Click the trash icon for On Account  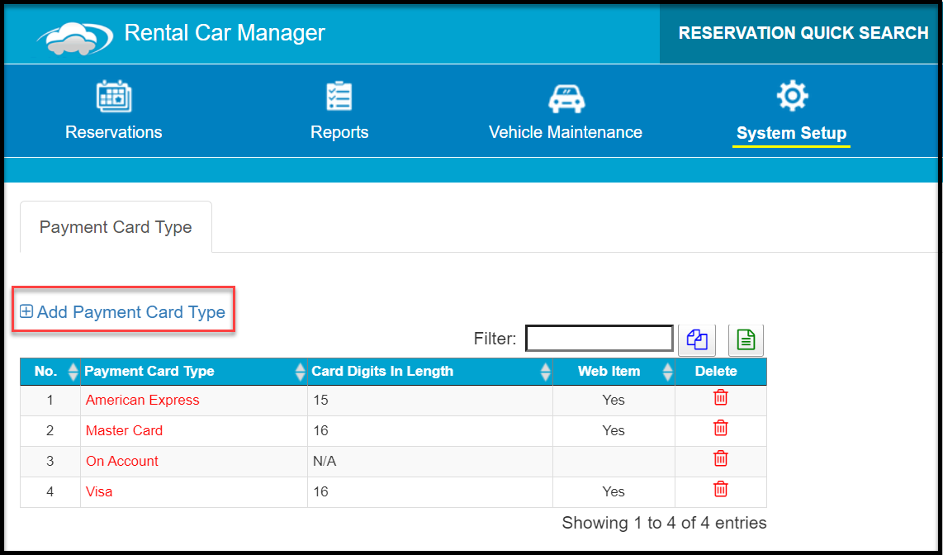click(x=721, y=459)
